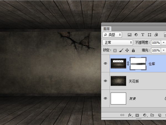Click link icon between 仓库 thumbnail and mask
The height and width of the screenshot is (125, 166).
128,63
